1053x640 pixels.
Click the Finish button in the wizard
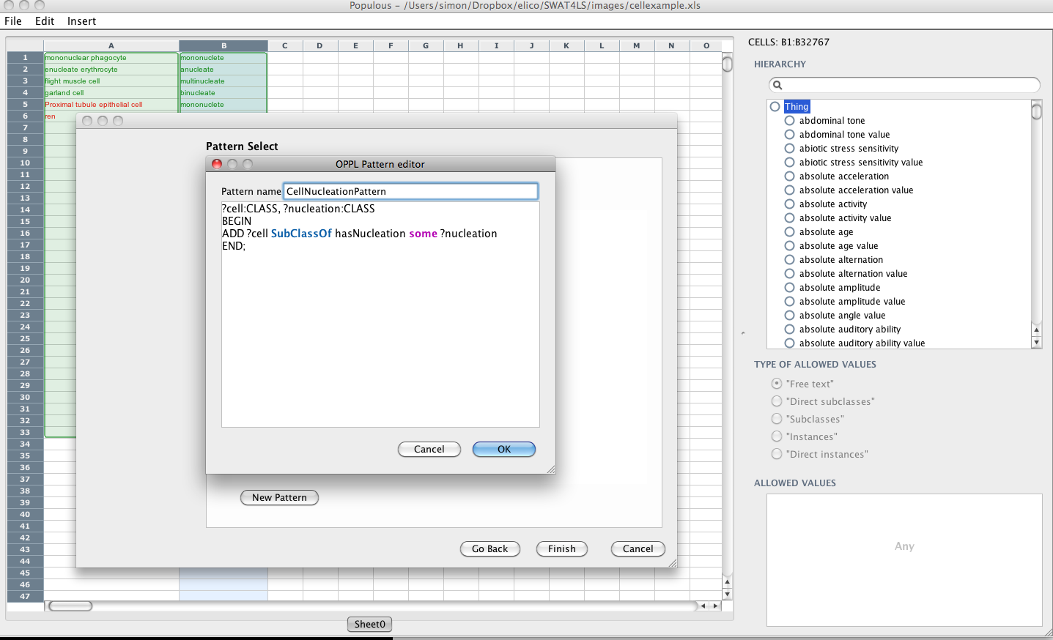tap(561, 549)
